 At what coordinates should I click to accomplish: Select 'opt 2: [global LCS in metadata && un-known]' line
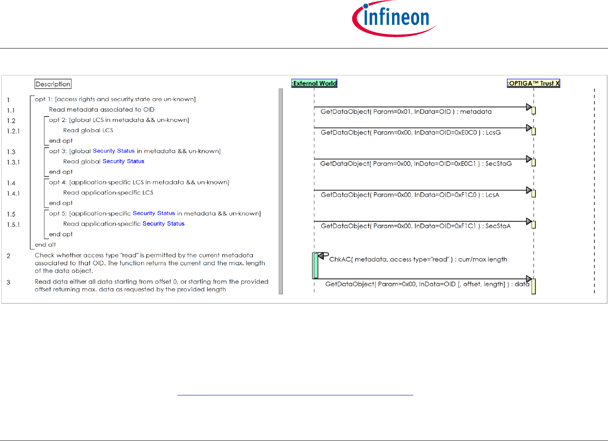click(119, 120)
